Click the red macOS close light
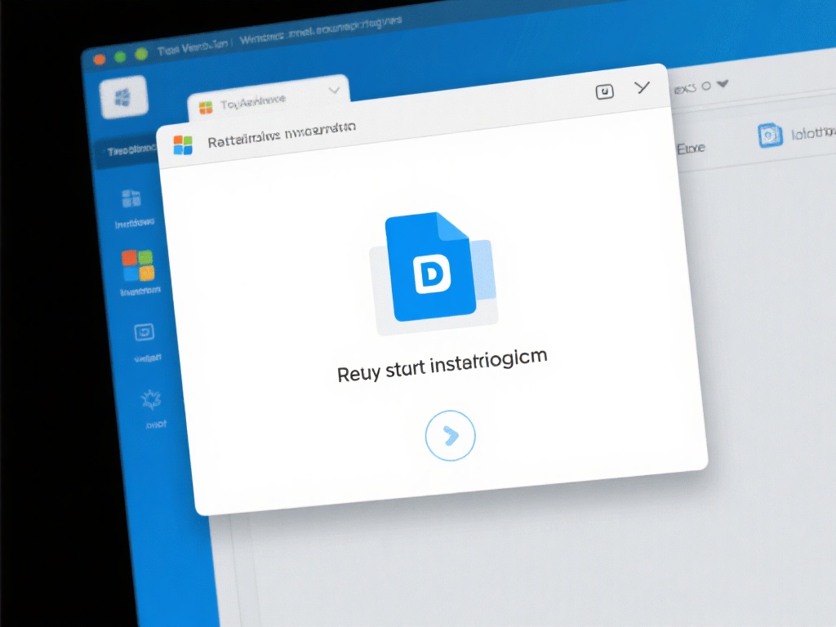836x627 pixels. tap(100, 60)
